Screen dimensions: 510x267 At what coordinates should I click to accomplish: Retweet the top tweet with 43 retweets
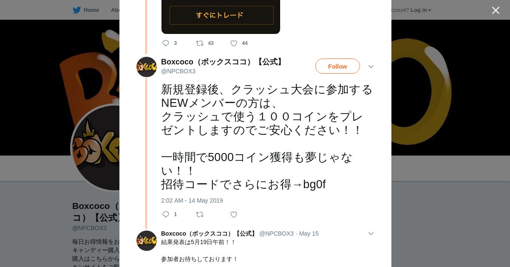pos(200,43)
